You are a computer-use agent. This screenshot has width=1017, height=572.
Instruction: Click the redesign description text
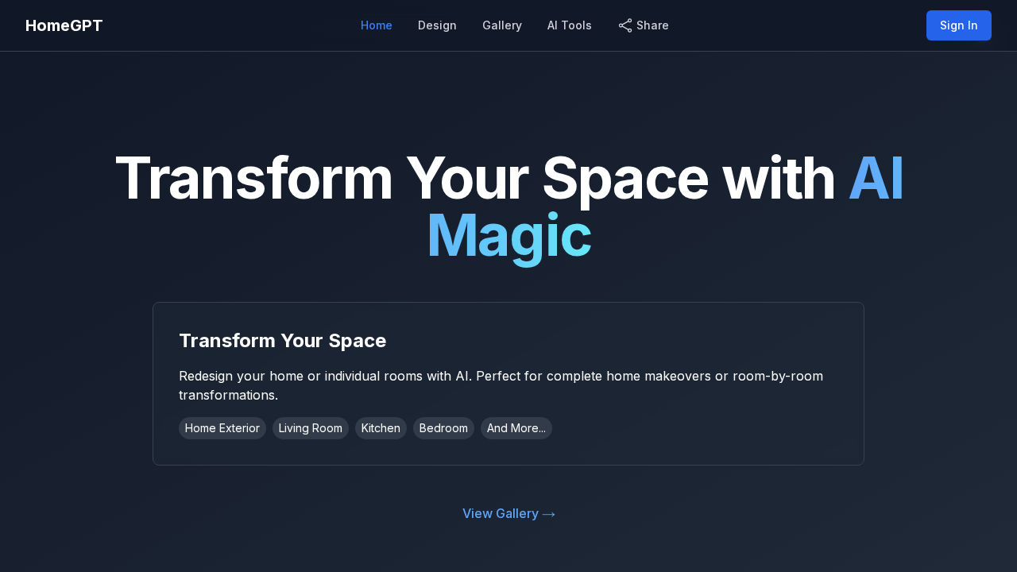coord(501,385)
